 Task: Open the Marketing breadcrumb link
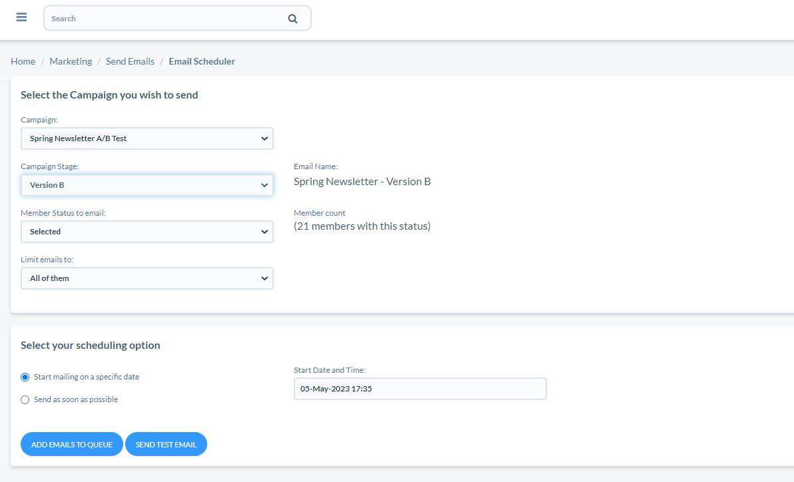pyautogui.click(x=71, y=61)
